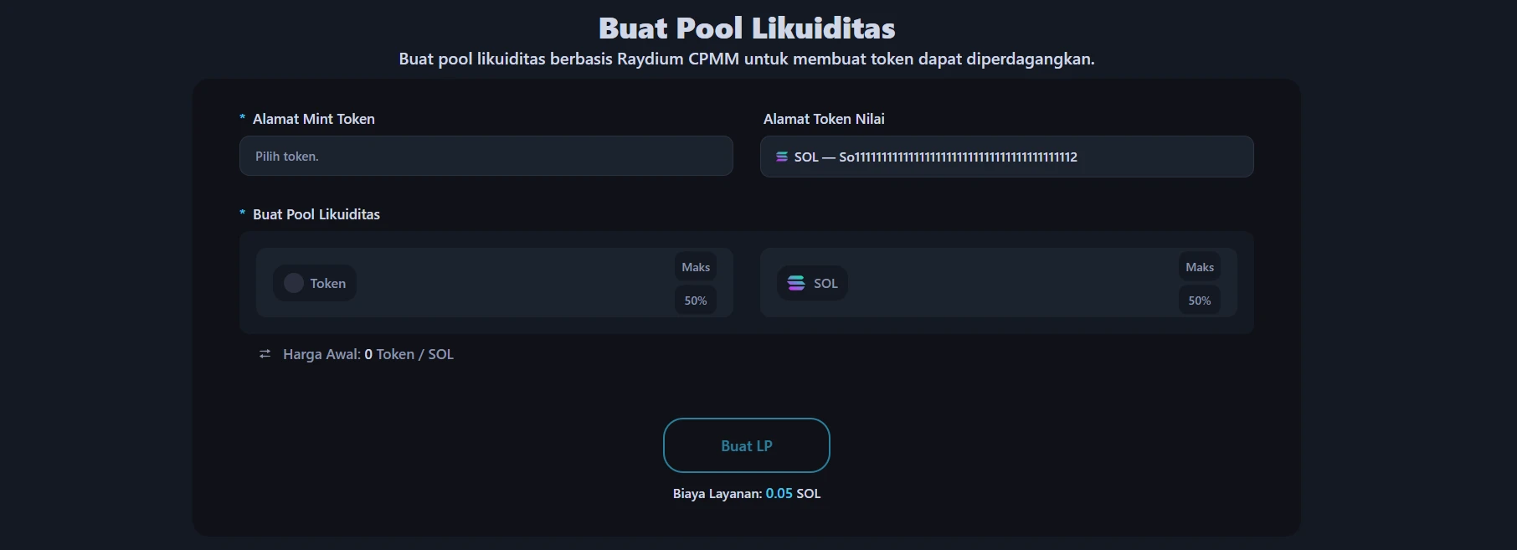Open the SOL selector in the right pool box
The image size is (1517, 550).
pyautogui.click(x=811, y=283)
